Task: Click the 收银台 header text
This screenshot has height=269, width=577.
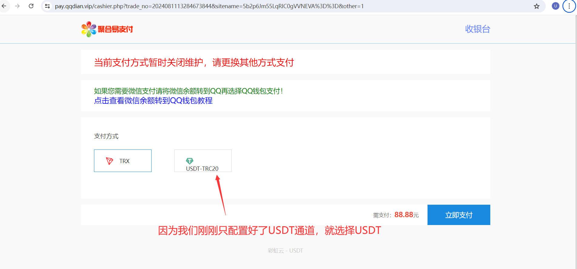Action: (478, 29)
